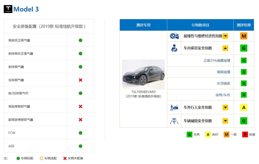Click the green 车辆标配 legend dot

[18, 158]
